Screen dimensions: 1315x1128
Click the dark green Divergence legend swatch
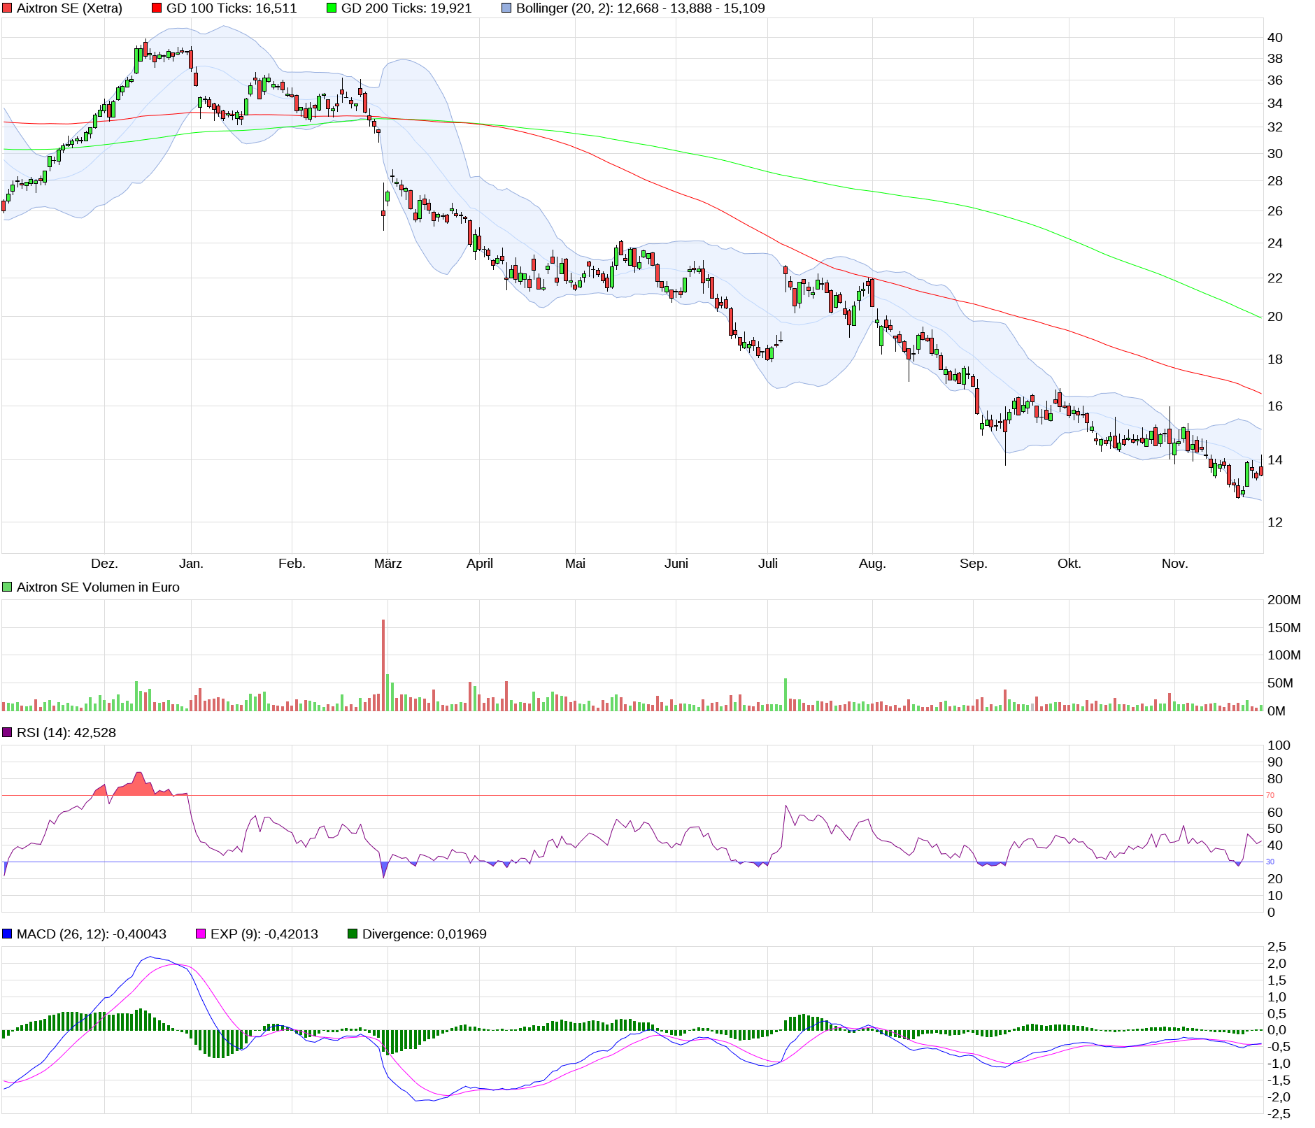click(353, 934)
